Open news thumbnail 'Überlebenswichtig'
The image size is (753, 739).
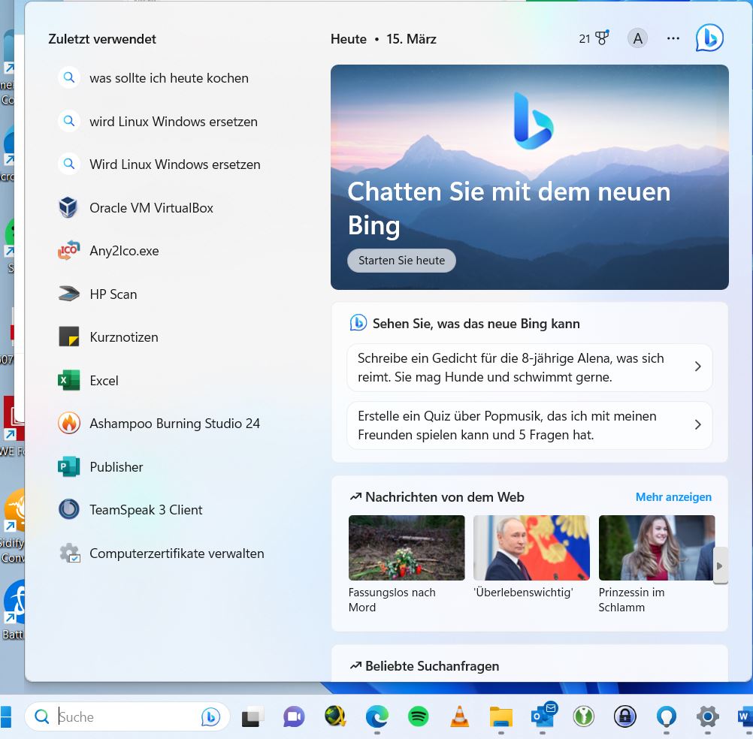[531, 548]
